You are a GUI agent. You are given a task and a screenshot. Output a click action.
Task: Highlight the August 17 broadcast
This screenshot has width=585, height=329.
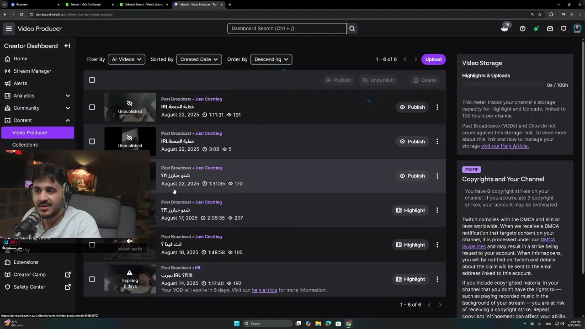tap(410, 210)
